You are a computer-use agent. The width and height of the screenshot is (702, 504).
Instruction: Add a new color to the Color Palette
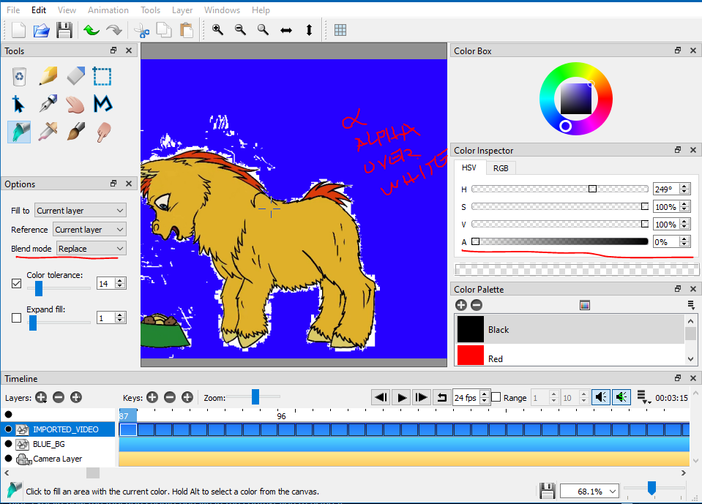(461, 304)
